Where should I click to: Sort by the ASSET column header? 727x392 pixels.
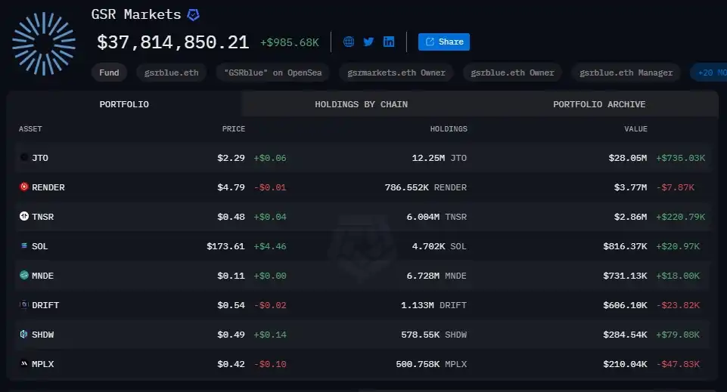pyautogui.click(x=30, y=128)
